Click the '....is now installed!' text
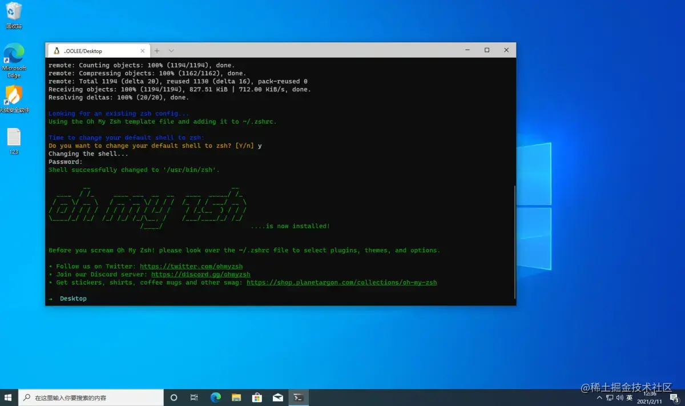Image resolution: width=685 pixels, height=406 pixels. pyautogui.click(x=290, y=226)
